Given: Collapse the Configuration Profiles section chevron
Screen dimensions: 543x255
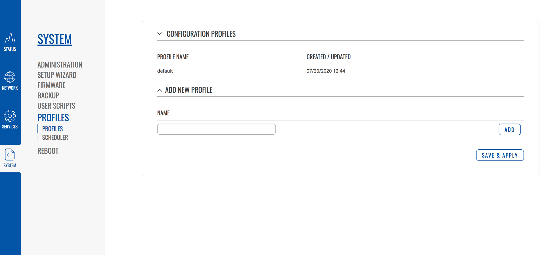Looking at the screenshot, I should tap(160, 34).
